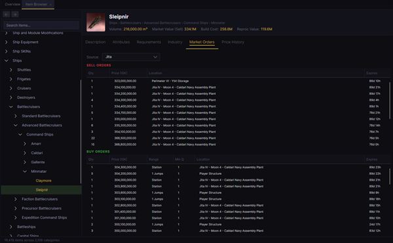Expand the Precursor Battlecruisers chevron

pyautogui.click(x=16, y=208)
